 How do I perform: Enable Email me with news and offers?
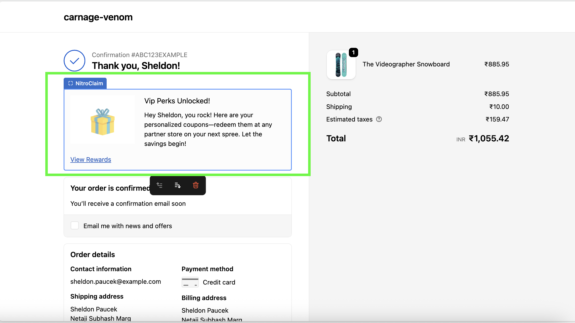click(75, 225)
